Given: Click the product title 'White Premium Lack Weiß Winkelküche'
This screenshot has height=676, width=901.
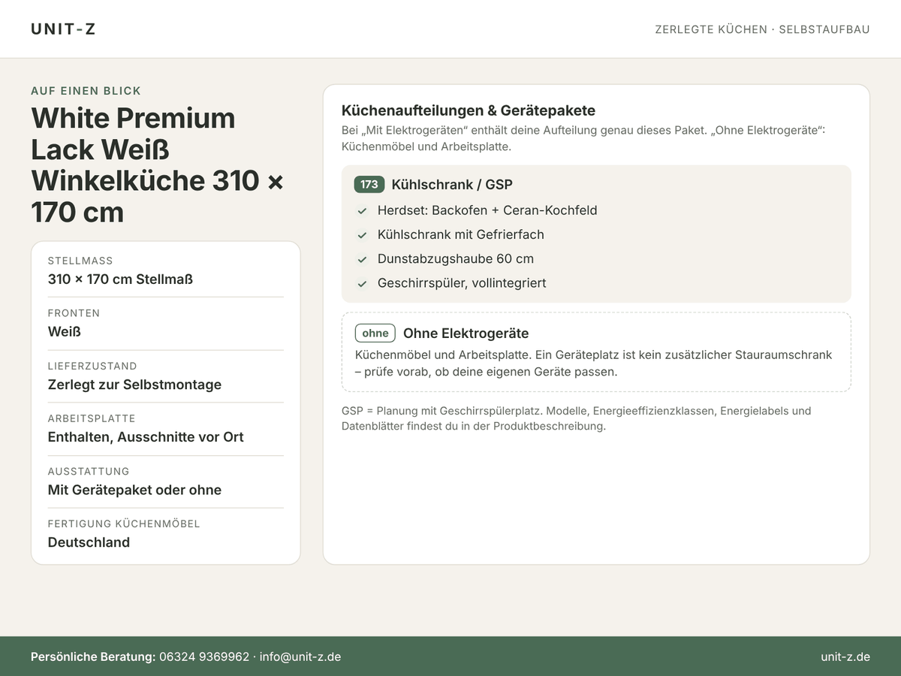Looking at the screenshot, I should click(x=158, y=165).
